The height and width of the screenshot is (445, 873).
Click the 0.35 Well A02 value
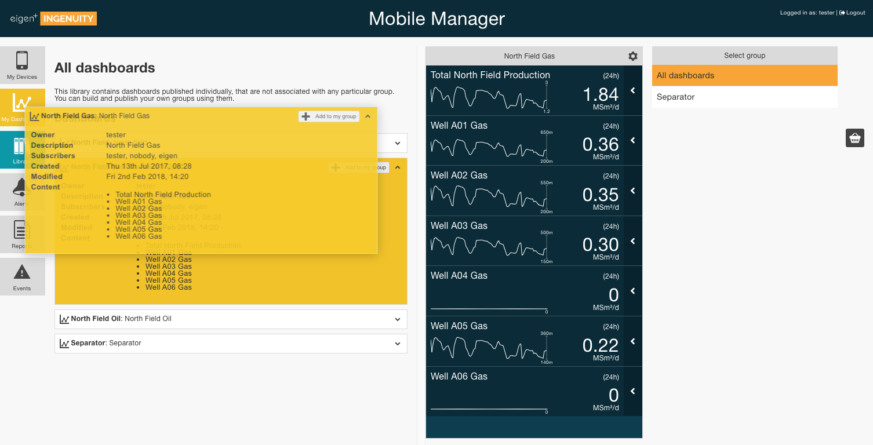601,195
